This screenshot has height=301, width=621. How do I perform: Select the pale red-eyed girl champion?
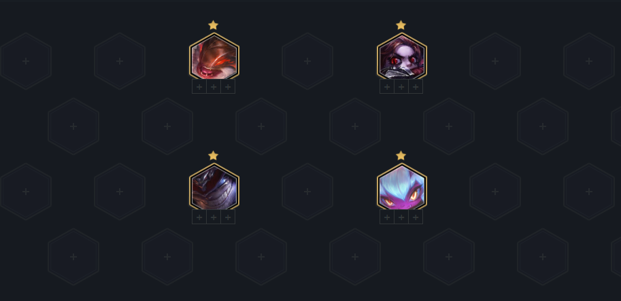pyautogui.click(x=401, y=56)
